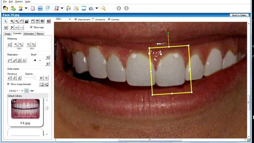Image resolution: width=254 pixels, height=143 pixels.
Task: Open the pink calendar view icon
Action: (x=33, y=8)
